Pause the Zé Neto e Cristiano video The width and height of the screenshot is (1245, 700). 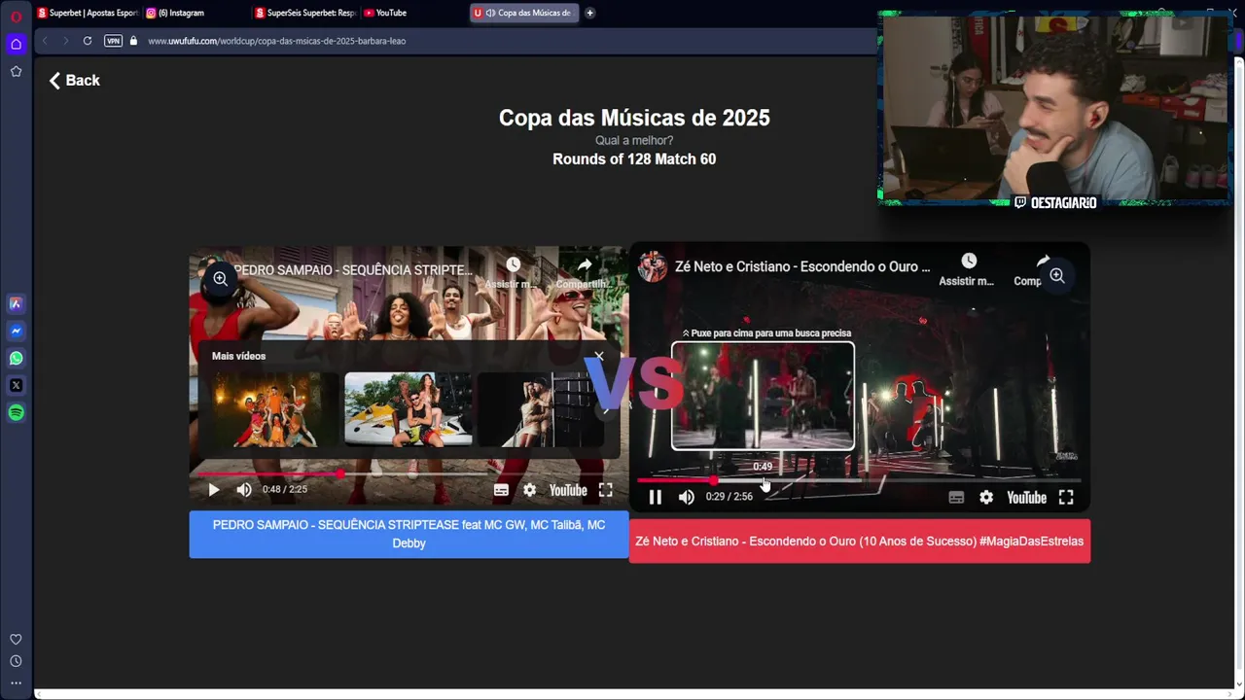click(655, 497)
